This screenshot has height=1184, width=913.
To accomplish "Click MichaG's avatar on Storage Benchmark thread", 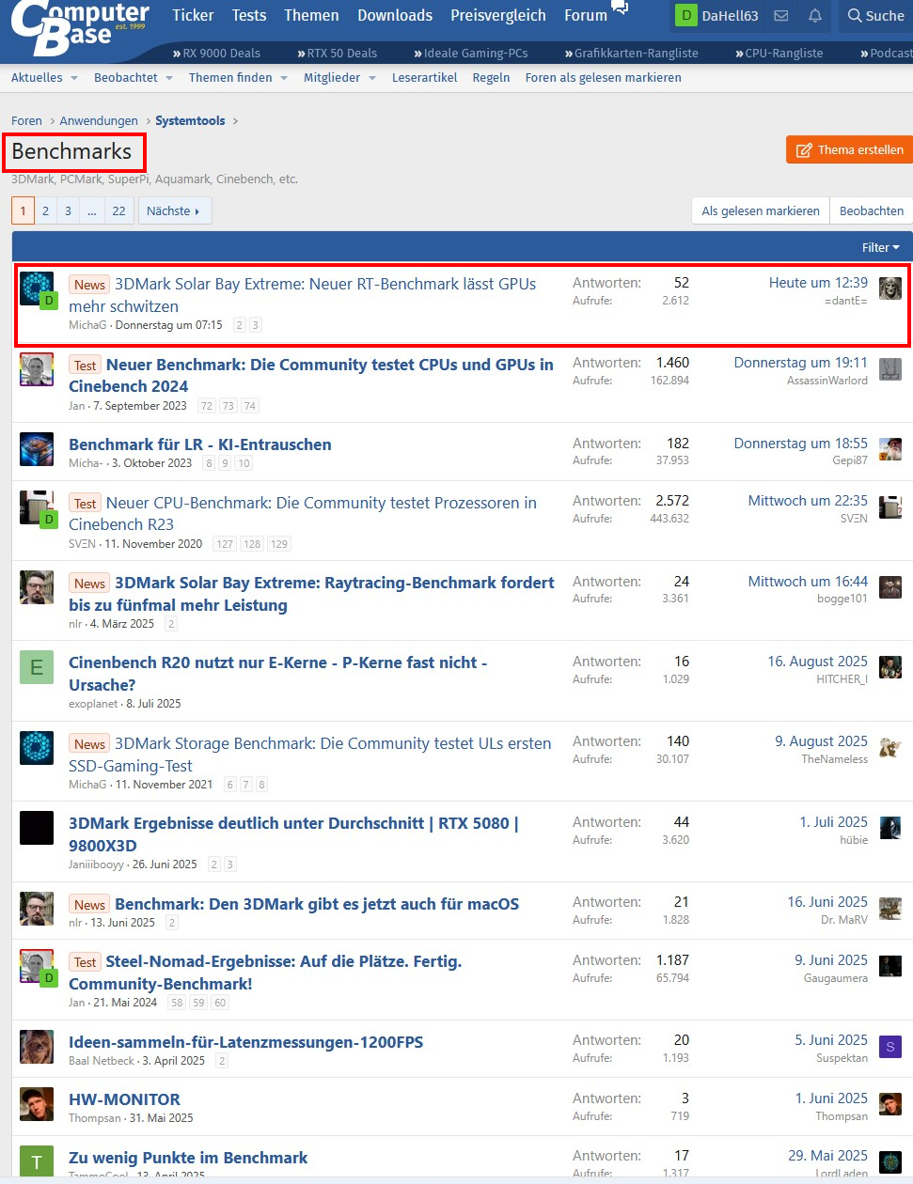I will click(x=37, y=748).
